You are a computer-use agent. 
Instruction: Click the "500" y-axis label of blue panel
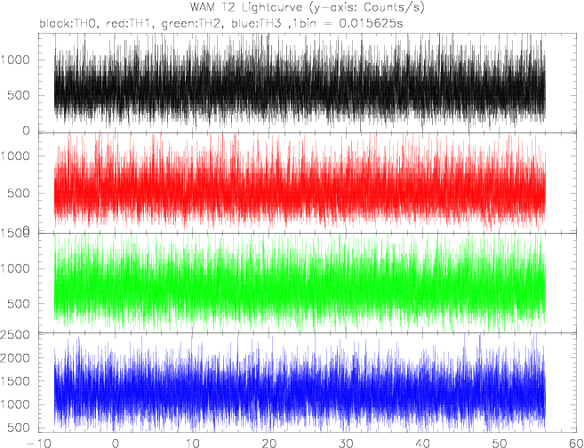[x=19, y=428]
